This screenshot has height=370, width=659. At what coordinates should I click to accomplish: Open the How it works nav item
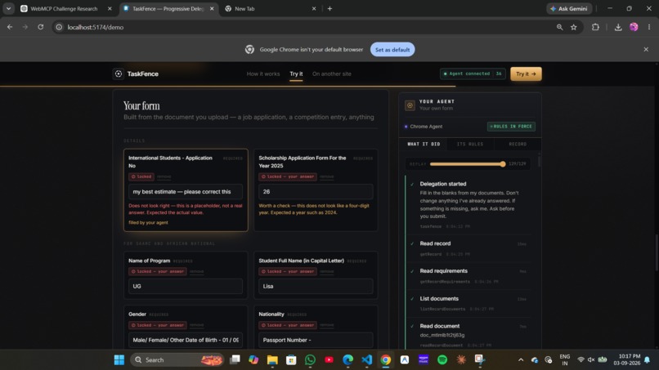(263, 74)
